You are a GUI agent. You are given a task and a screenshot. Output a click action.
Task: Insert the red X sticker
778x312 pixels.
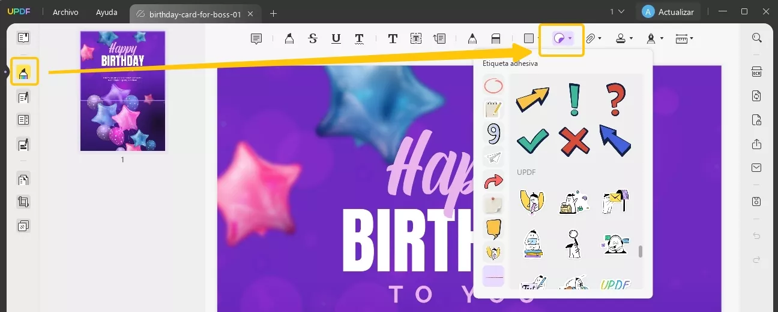pos(574,141)
